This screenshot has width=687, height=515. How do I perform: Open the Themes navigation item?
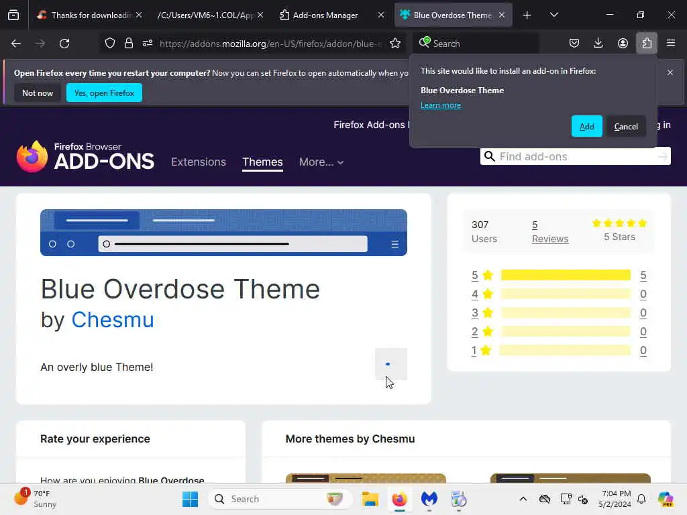(x=262, y=162)
